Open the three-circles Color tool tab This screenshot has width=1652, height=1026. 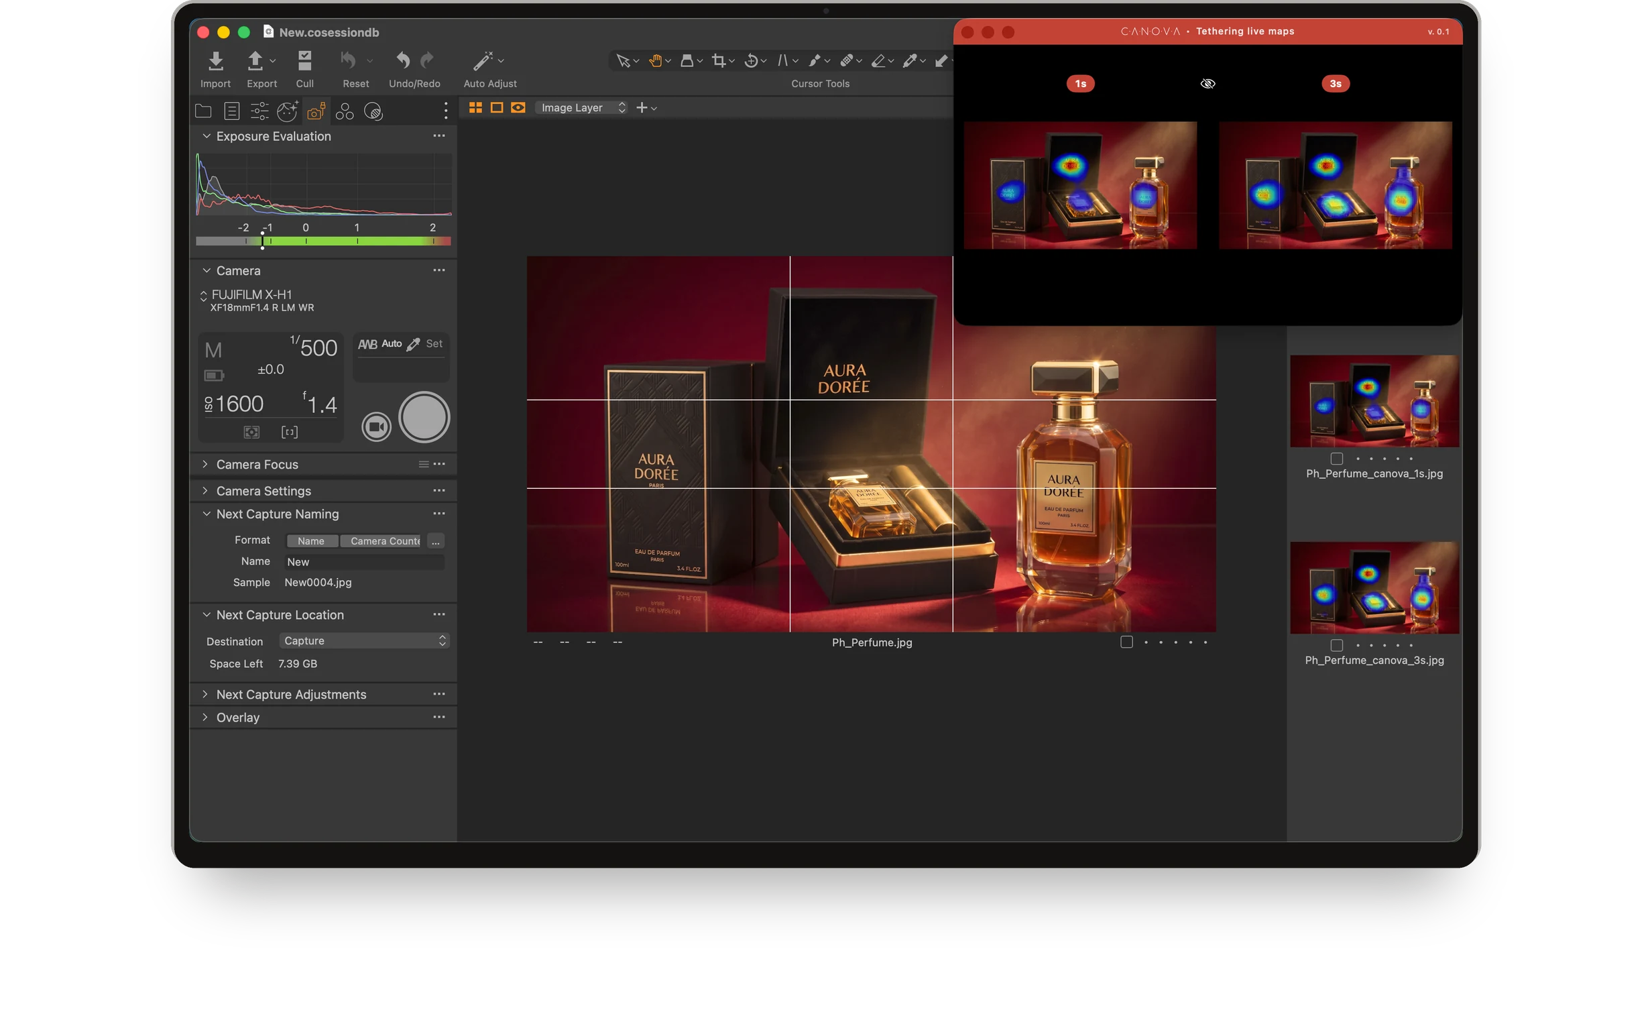coord(345,111)
